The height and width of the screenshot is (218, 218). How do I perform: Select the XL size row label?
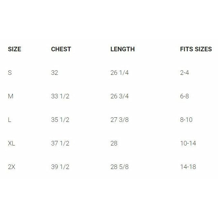click(12, 144)
